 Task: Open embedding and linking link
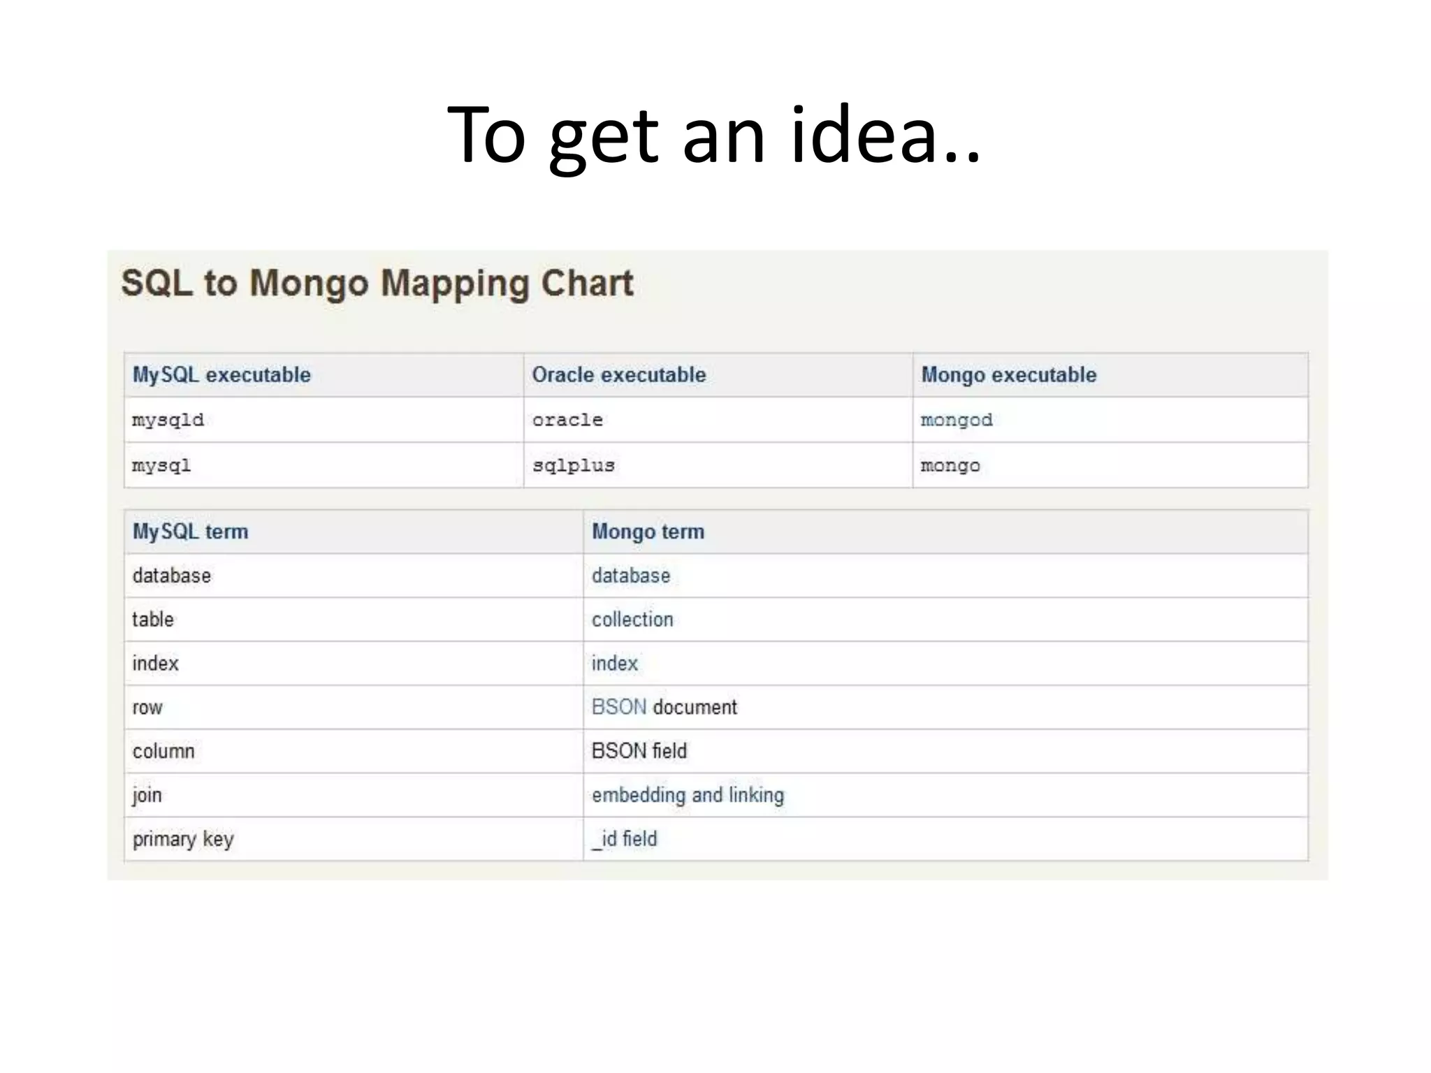688,795
